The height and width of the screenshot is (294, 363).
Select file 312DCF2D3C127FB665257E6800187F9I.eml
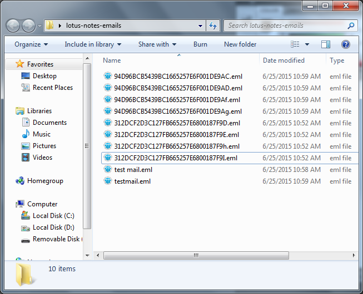click(x=176, y=158)
